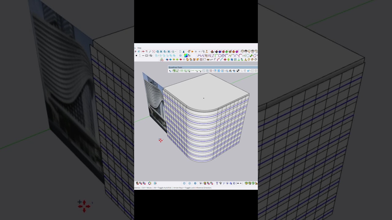
Task: Open the Help menu
Action: pyautogui.click(x=139, y=48)
